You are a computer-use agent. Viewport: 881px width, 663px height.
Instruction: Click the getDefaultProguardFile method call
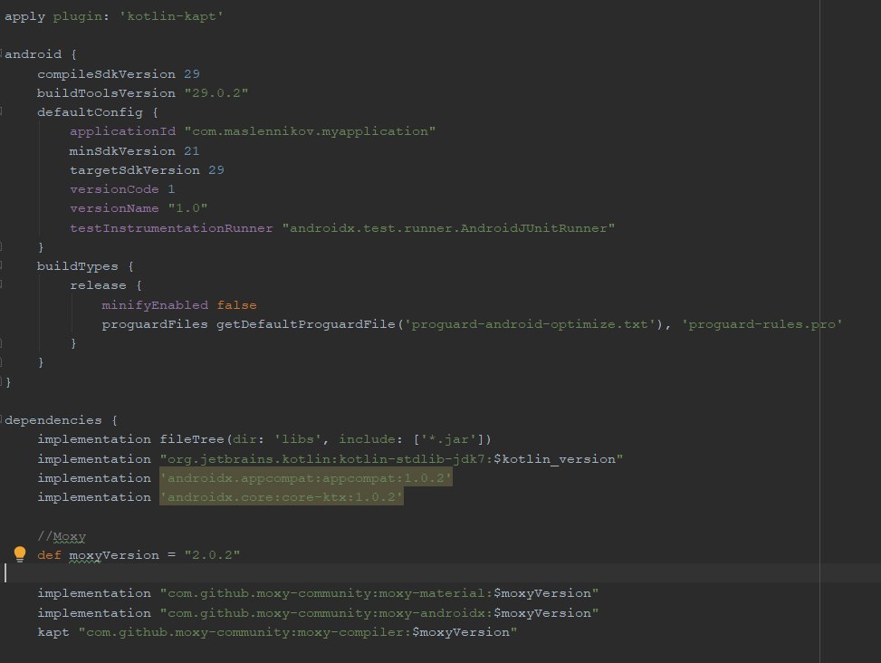pyautogui.click(x=306, y=324)
